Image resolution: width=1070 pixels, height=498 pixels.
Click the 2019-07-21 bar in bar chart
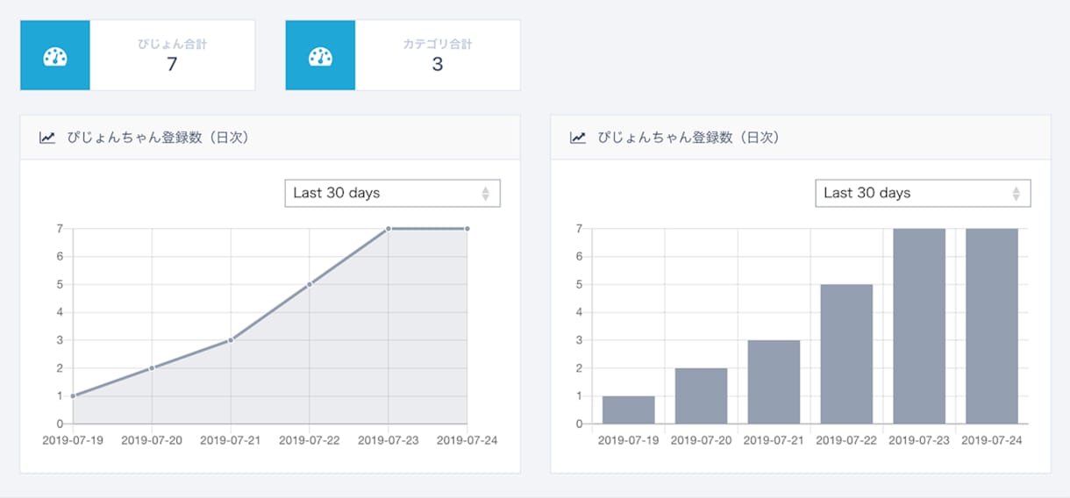[x=774, y=382]
